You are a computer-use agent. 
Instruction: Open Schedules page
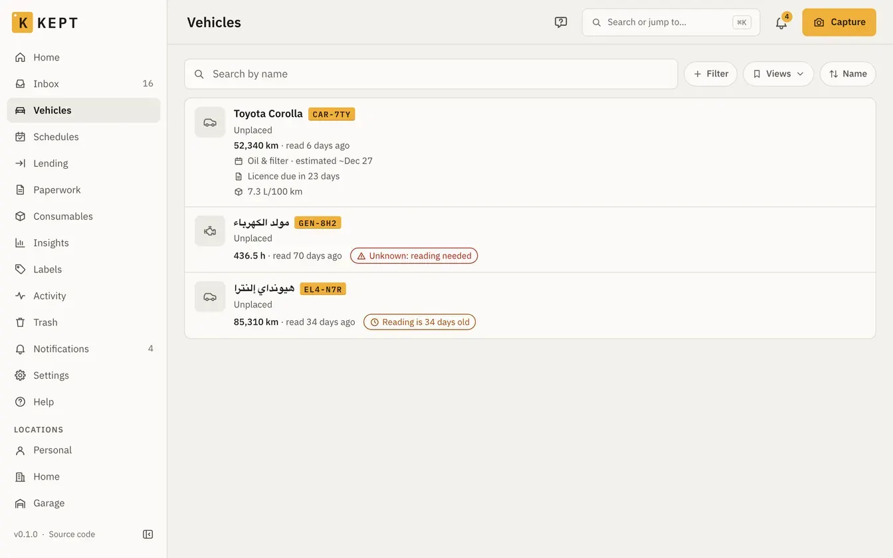[84, 137]
